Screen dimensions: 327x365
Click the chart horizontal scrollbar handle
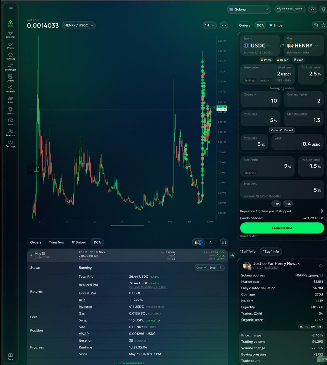pos(127,225)
